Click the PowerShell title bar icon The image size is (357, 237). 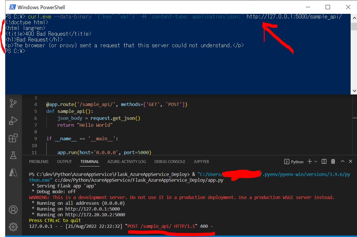tap(12, 7)
